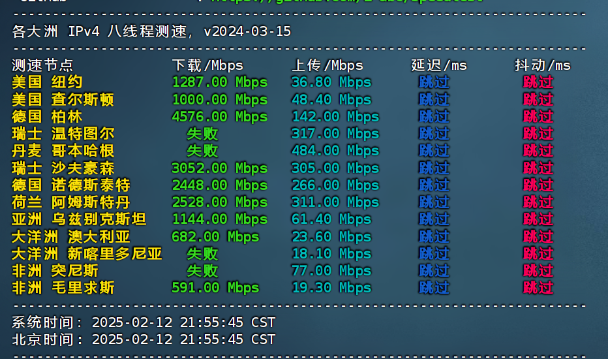Click timestamp '2025-02-12 21:55:45 CST' beside 北京时间
Image resolution: width=608 pixels, height=359 pixels.
[x=183, y=339]
